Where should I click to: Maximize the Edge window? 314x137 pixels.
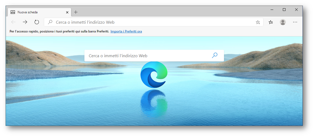284,10
